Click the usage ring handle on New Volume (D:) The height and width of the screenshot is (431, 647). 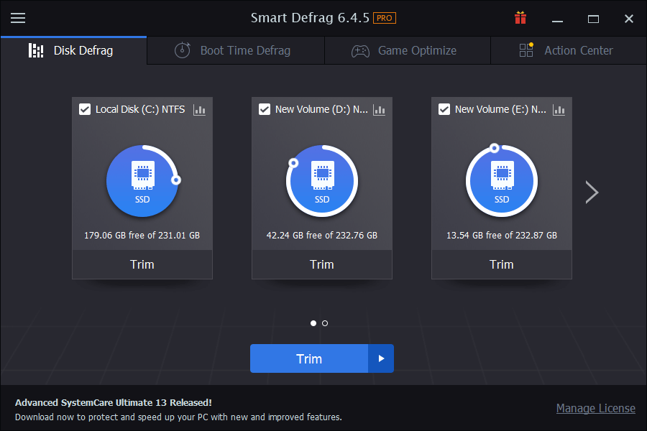coord(293,163)
